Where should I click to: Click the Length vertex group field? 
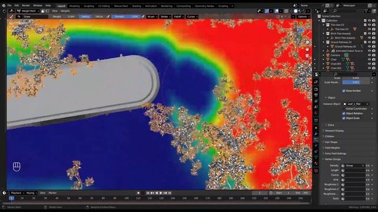click(353, 170)
